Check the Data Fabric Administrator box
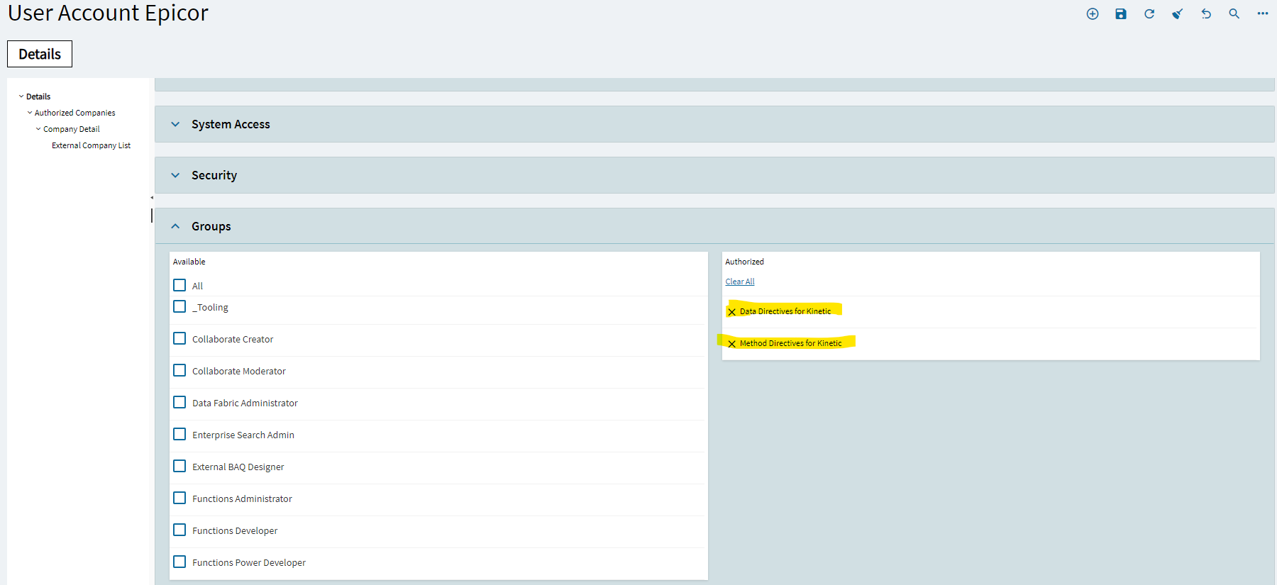 [179, 402]
